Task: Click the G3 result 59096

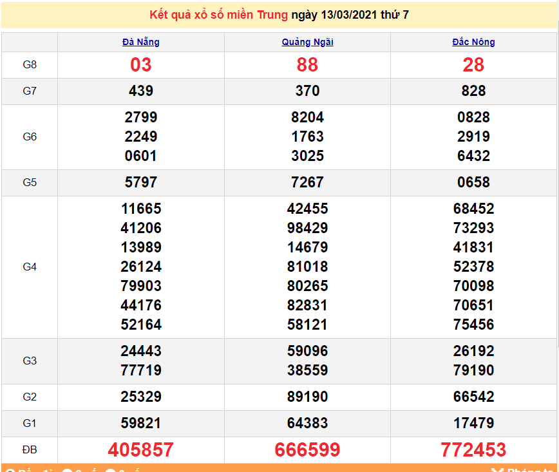Action: 307,351
